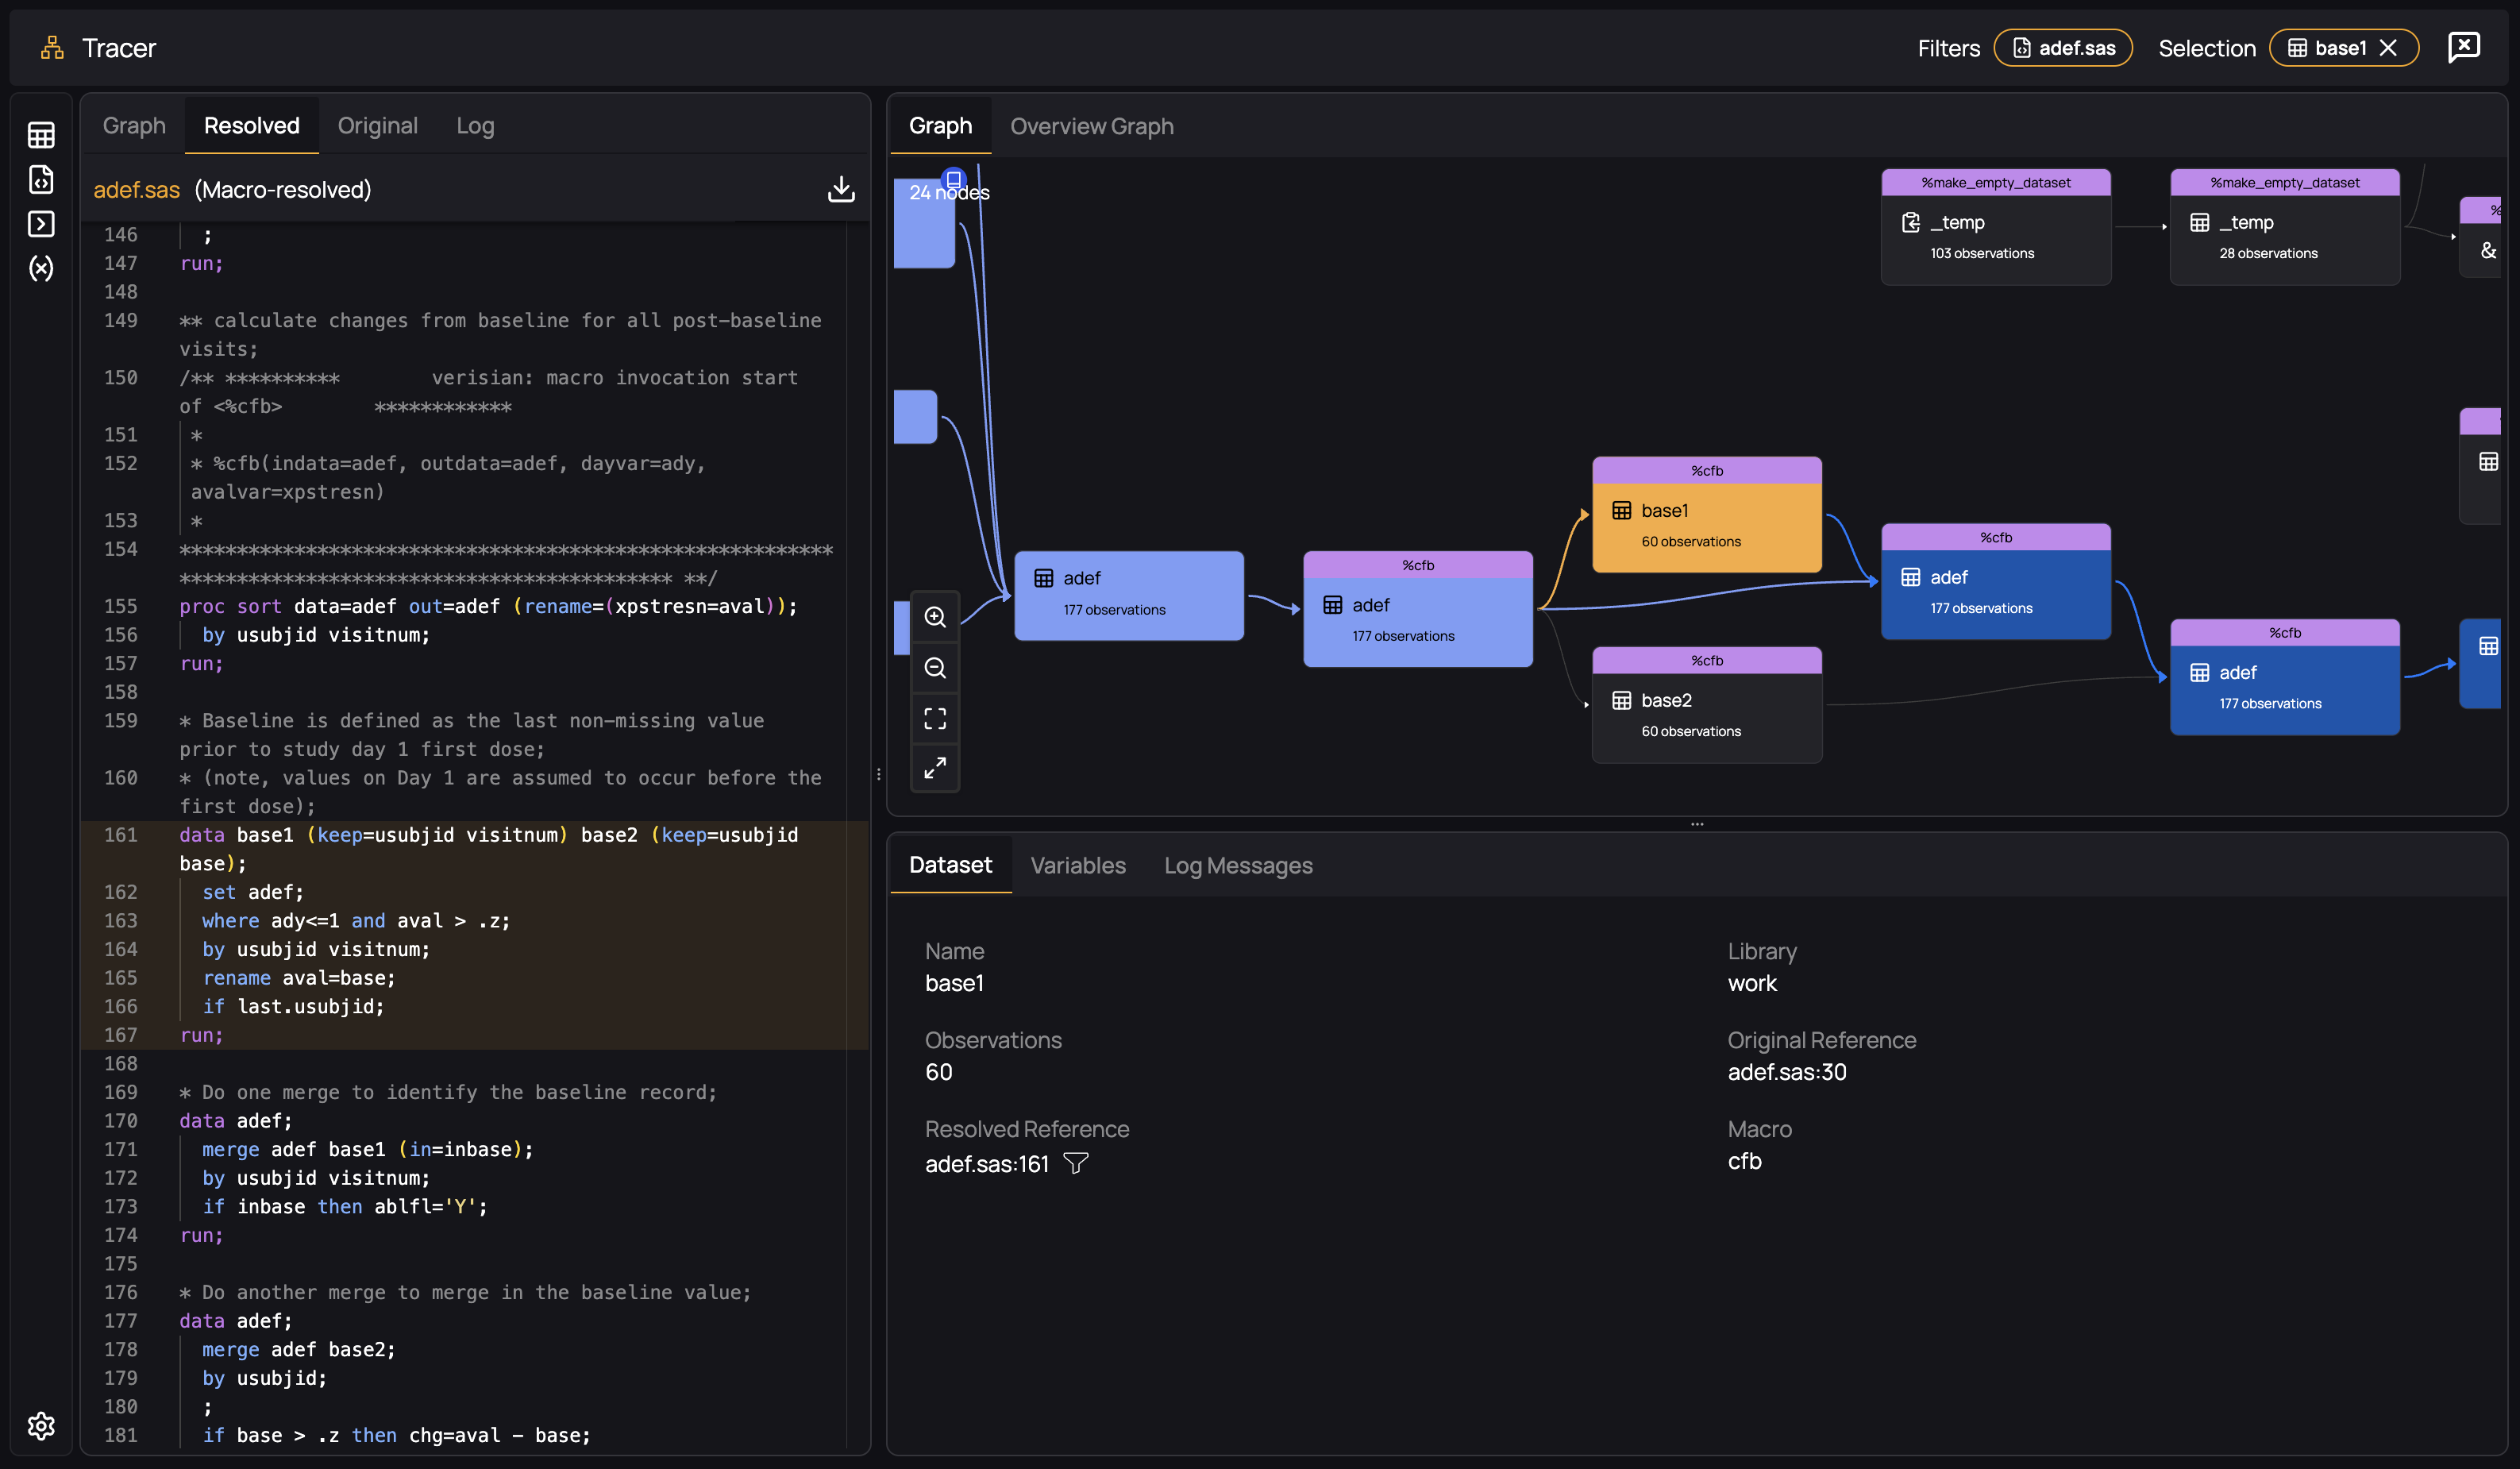Click line 166 if last.usubjid

coord(293,1006)
